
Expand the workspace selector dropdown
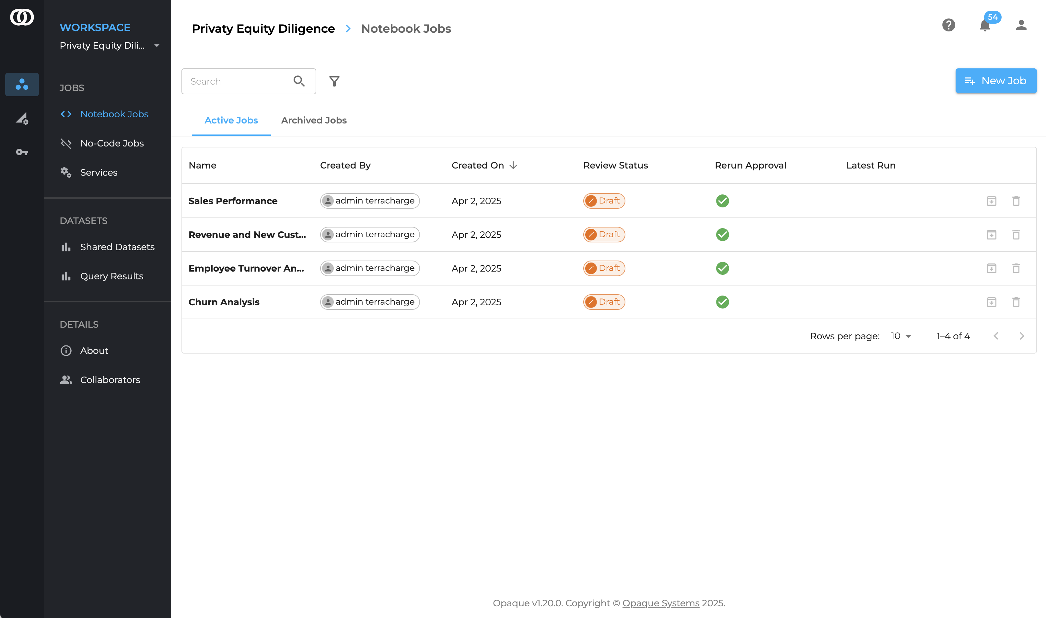157,45
